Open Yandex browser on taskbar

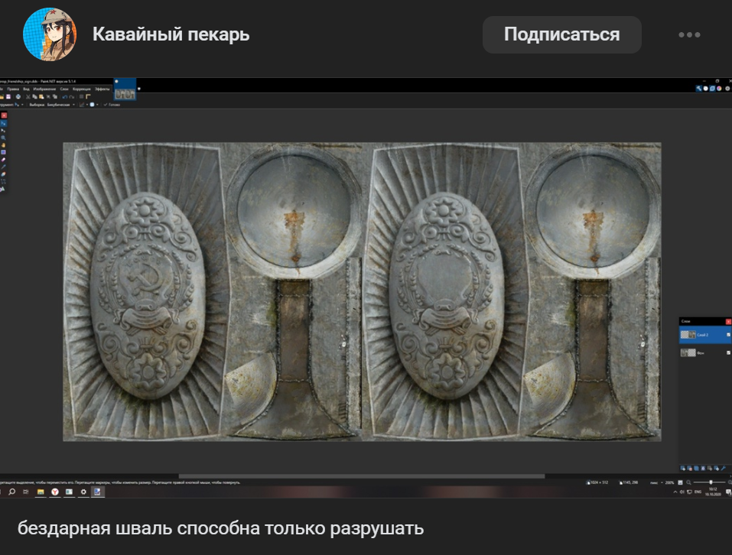click(x=55, y=492)
